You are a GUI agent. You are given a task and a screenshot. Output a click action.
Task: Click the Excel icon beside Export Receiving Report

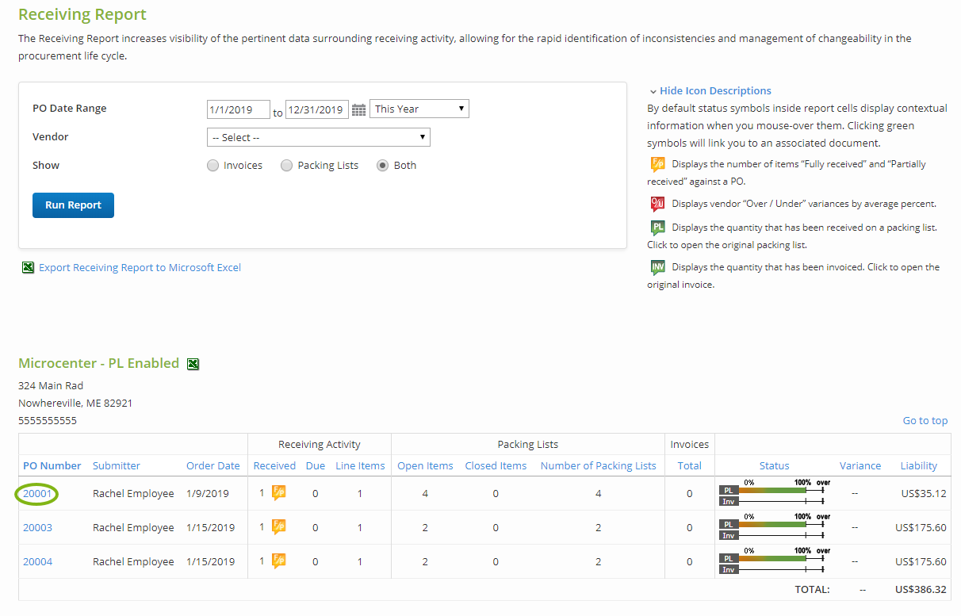point(28,268)
